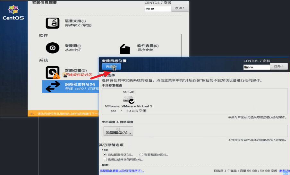Click Help (帮助) in the destination window
Image resolution: width=290 pixels, height=175 pixels.
279,66
